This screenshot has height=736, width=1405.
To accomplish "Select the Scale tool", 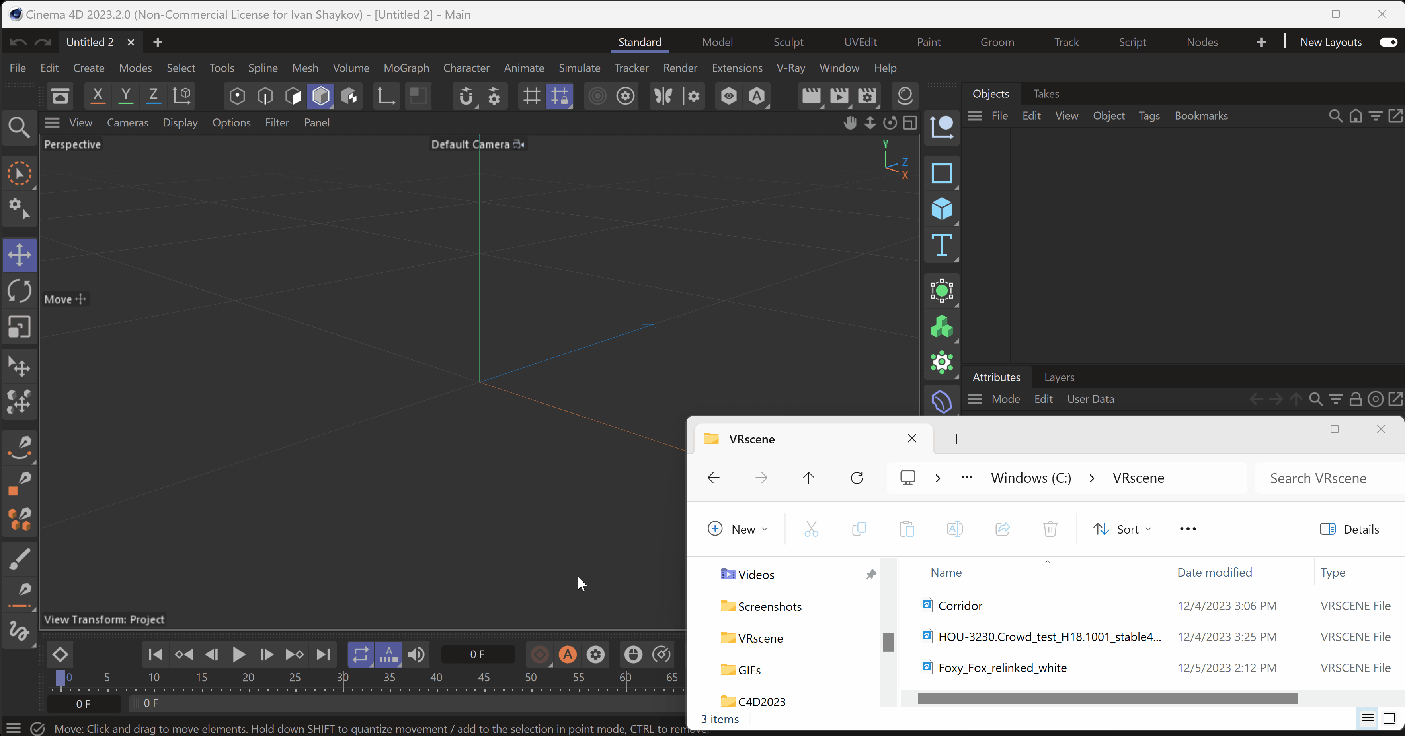I will pyautogui.click(x=20, y=327).
